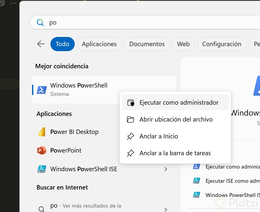This screenshot has height=212, width=260.
Task: Choose Abrir ubicación del archivo
Action: (x=176, y=119)
